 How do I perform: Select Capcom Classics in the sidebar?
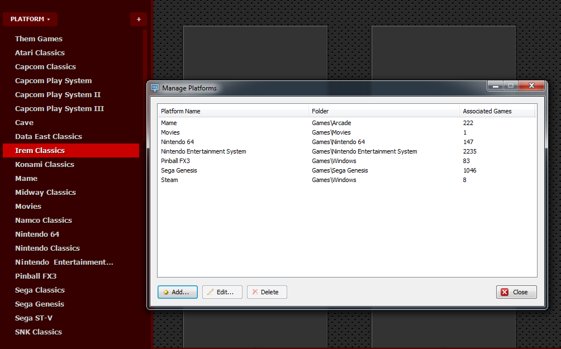[x=45, y=66]
